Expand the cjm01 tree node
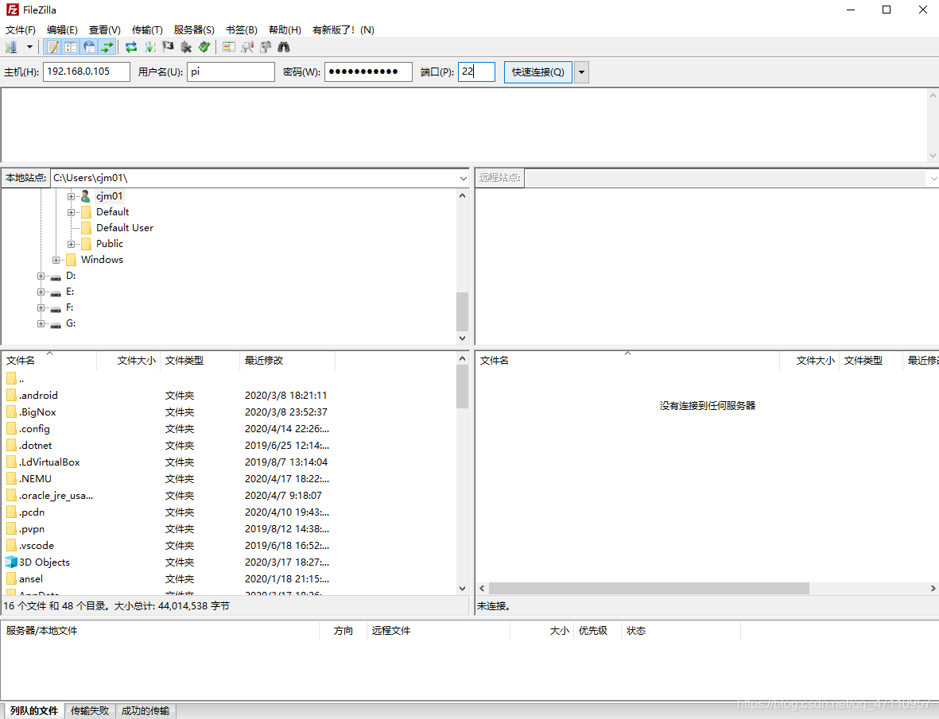The image size is (939, 719). click(x=71, y=196)
